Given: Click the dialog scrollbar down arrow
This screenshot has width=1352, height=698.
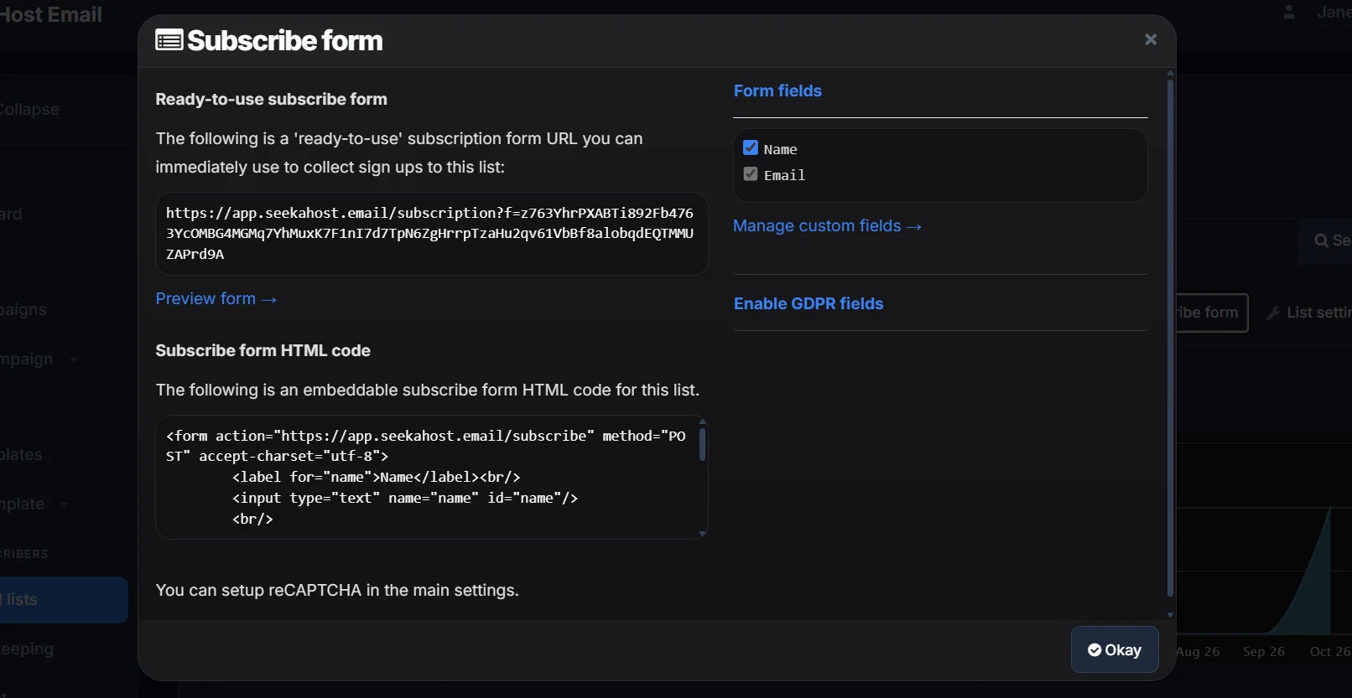Looking at the screenshot, I should tap(1170, 615).
